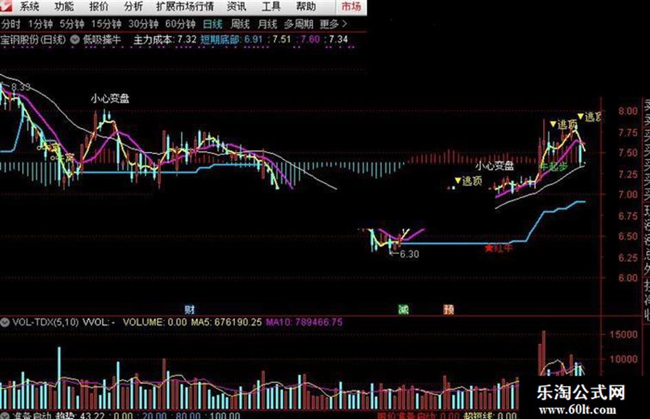Image resolution: width=650 pixels, height=419 pixels.
Task: Expand the 更多 period options
Action: tap(334, 24)
